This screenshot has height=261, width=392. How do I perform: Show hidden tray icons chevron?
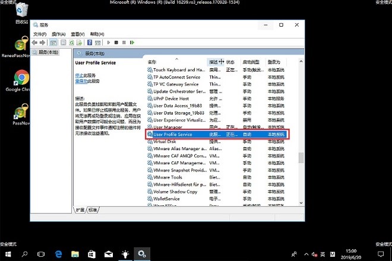pos(306,254)
